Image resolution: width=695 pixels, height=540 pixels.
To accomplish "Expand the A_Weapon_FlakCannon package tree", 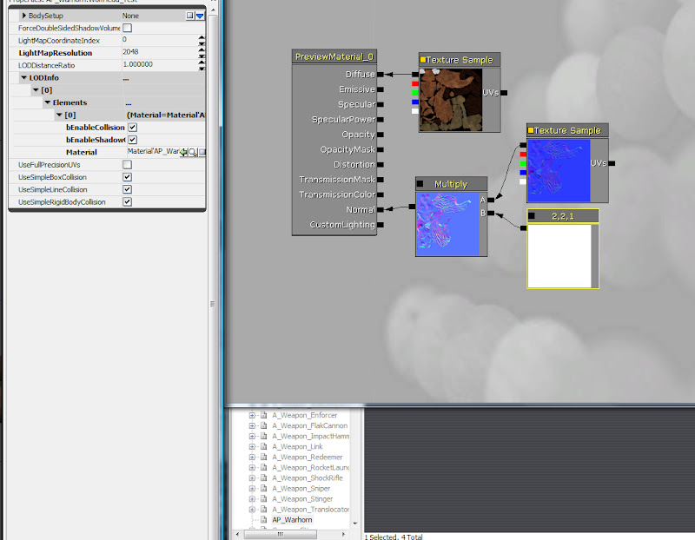I will tap(252, 425).
